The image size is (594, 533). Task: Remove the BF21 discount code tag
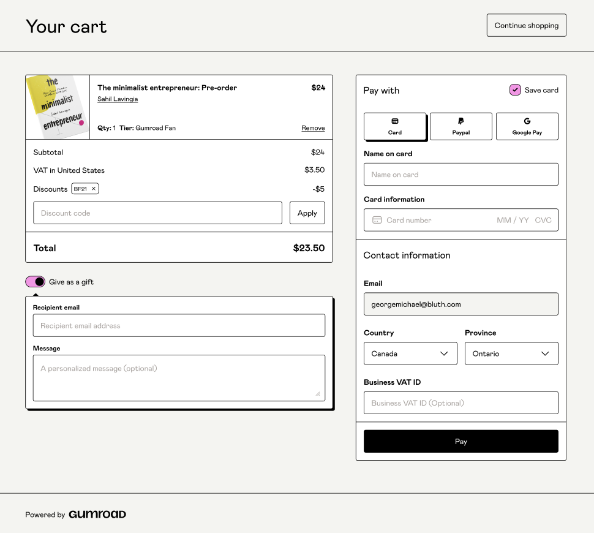click(x=94, y=189)
